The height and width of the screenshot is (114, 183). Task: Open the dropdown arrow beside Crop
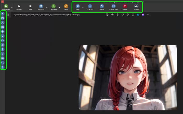[83, 8]
